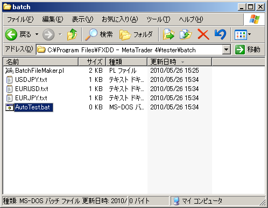This screenshot has height=208, width=268.
Task: Click the EURUSD.txt notepad icon
Action: (9, 89)
